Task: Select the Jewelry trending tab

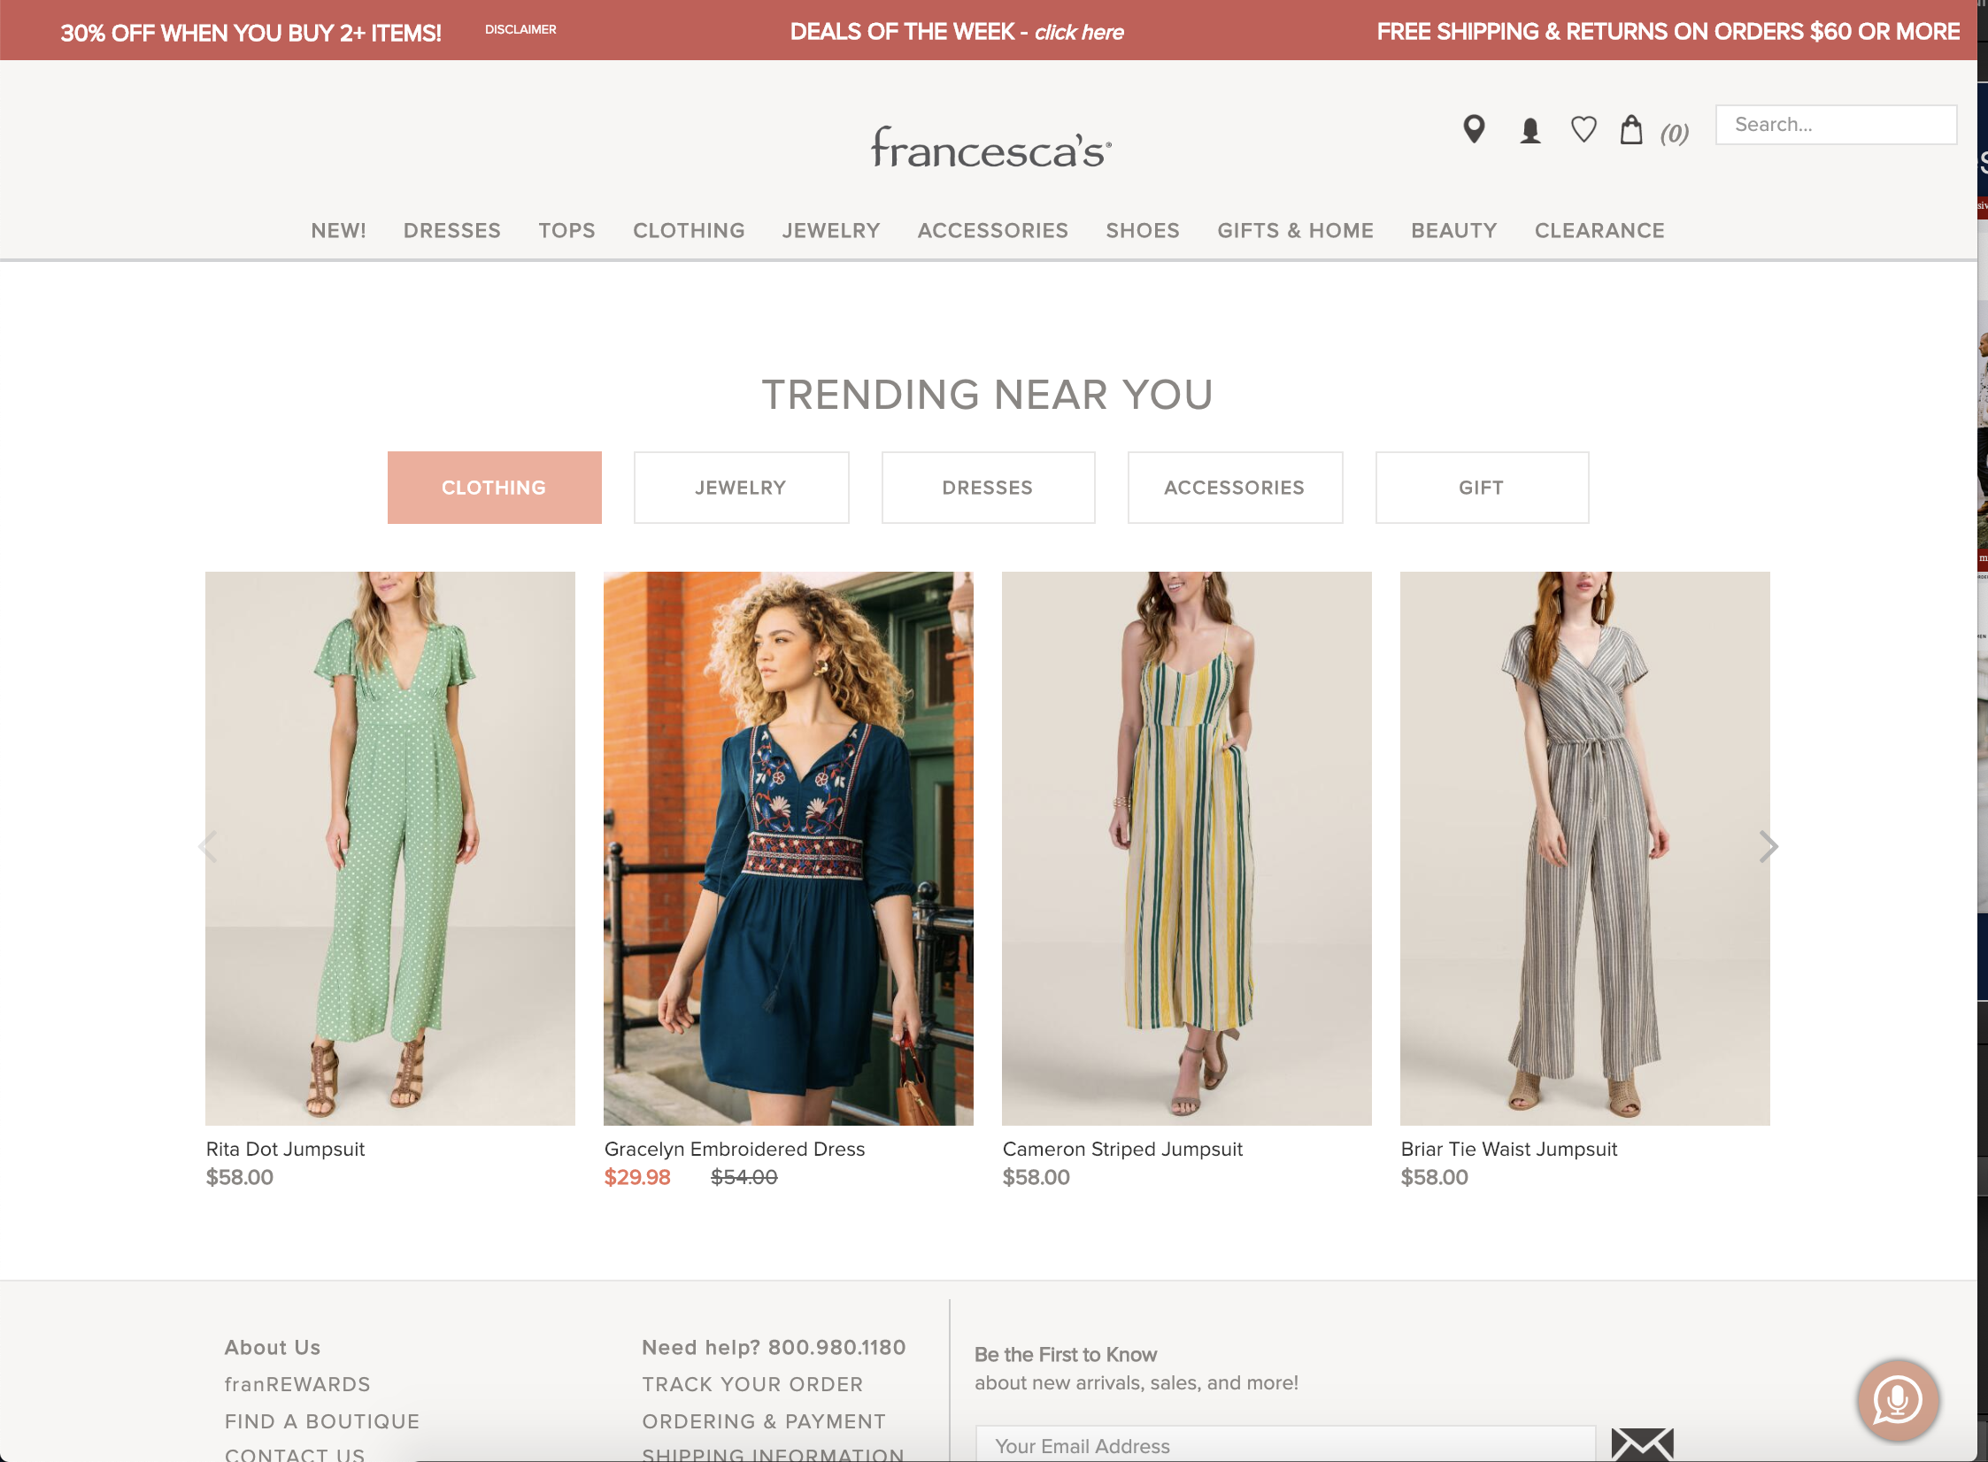Action: [741, 488]
